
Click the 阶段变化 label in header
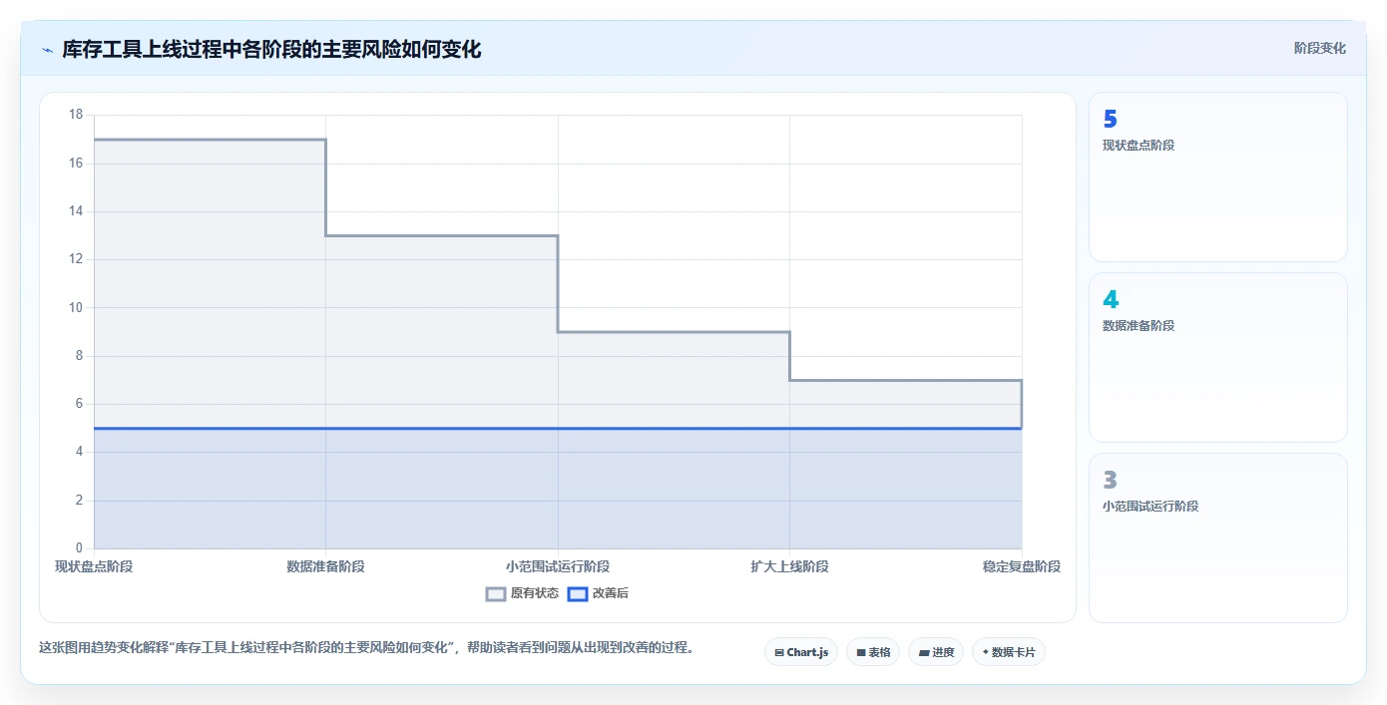pos(1320,48)
